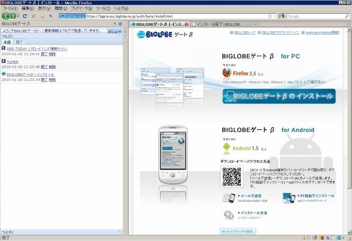Close the BIGLOBEゲートβ install tab
This screenshot has height=241, width=352.
(186, 24)
